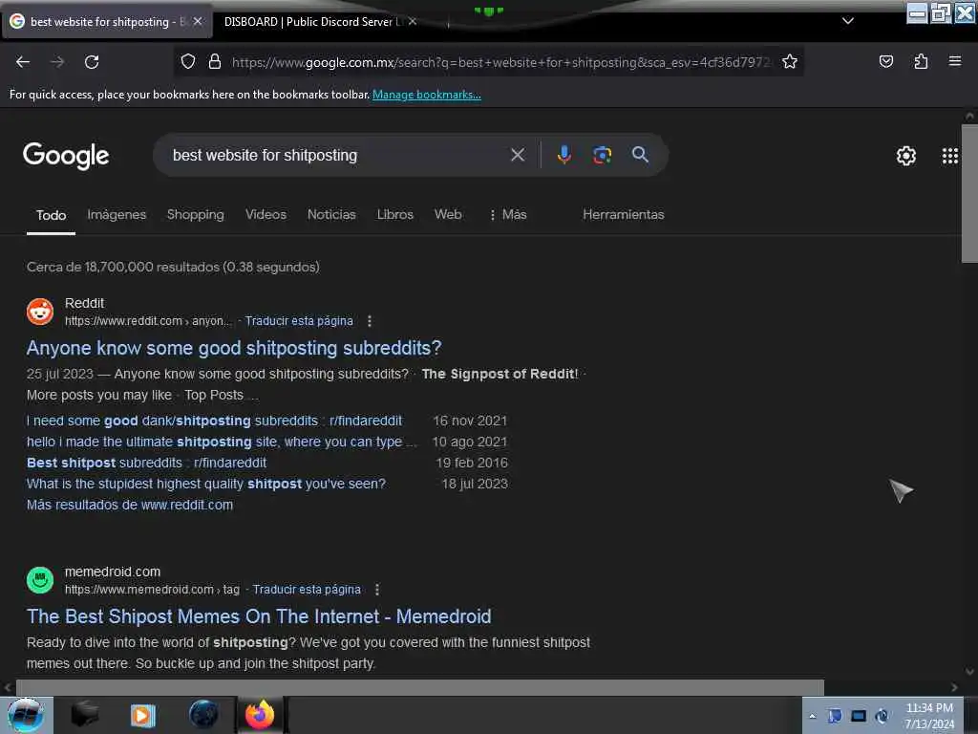Image resolution: width=978 pixels, height=734 pixels.
Task: Expand the Más search filter menu
Action: (508, 215)
